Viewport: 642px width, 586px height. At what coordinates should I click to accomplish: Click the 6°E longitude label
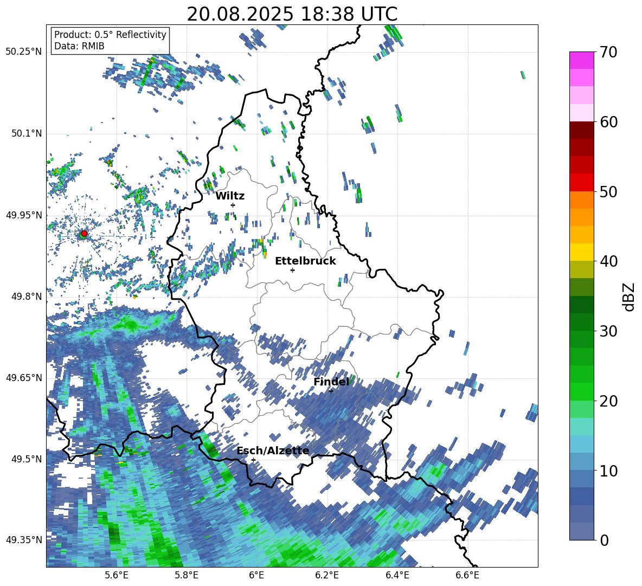click(256, 576)
